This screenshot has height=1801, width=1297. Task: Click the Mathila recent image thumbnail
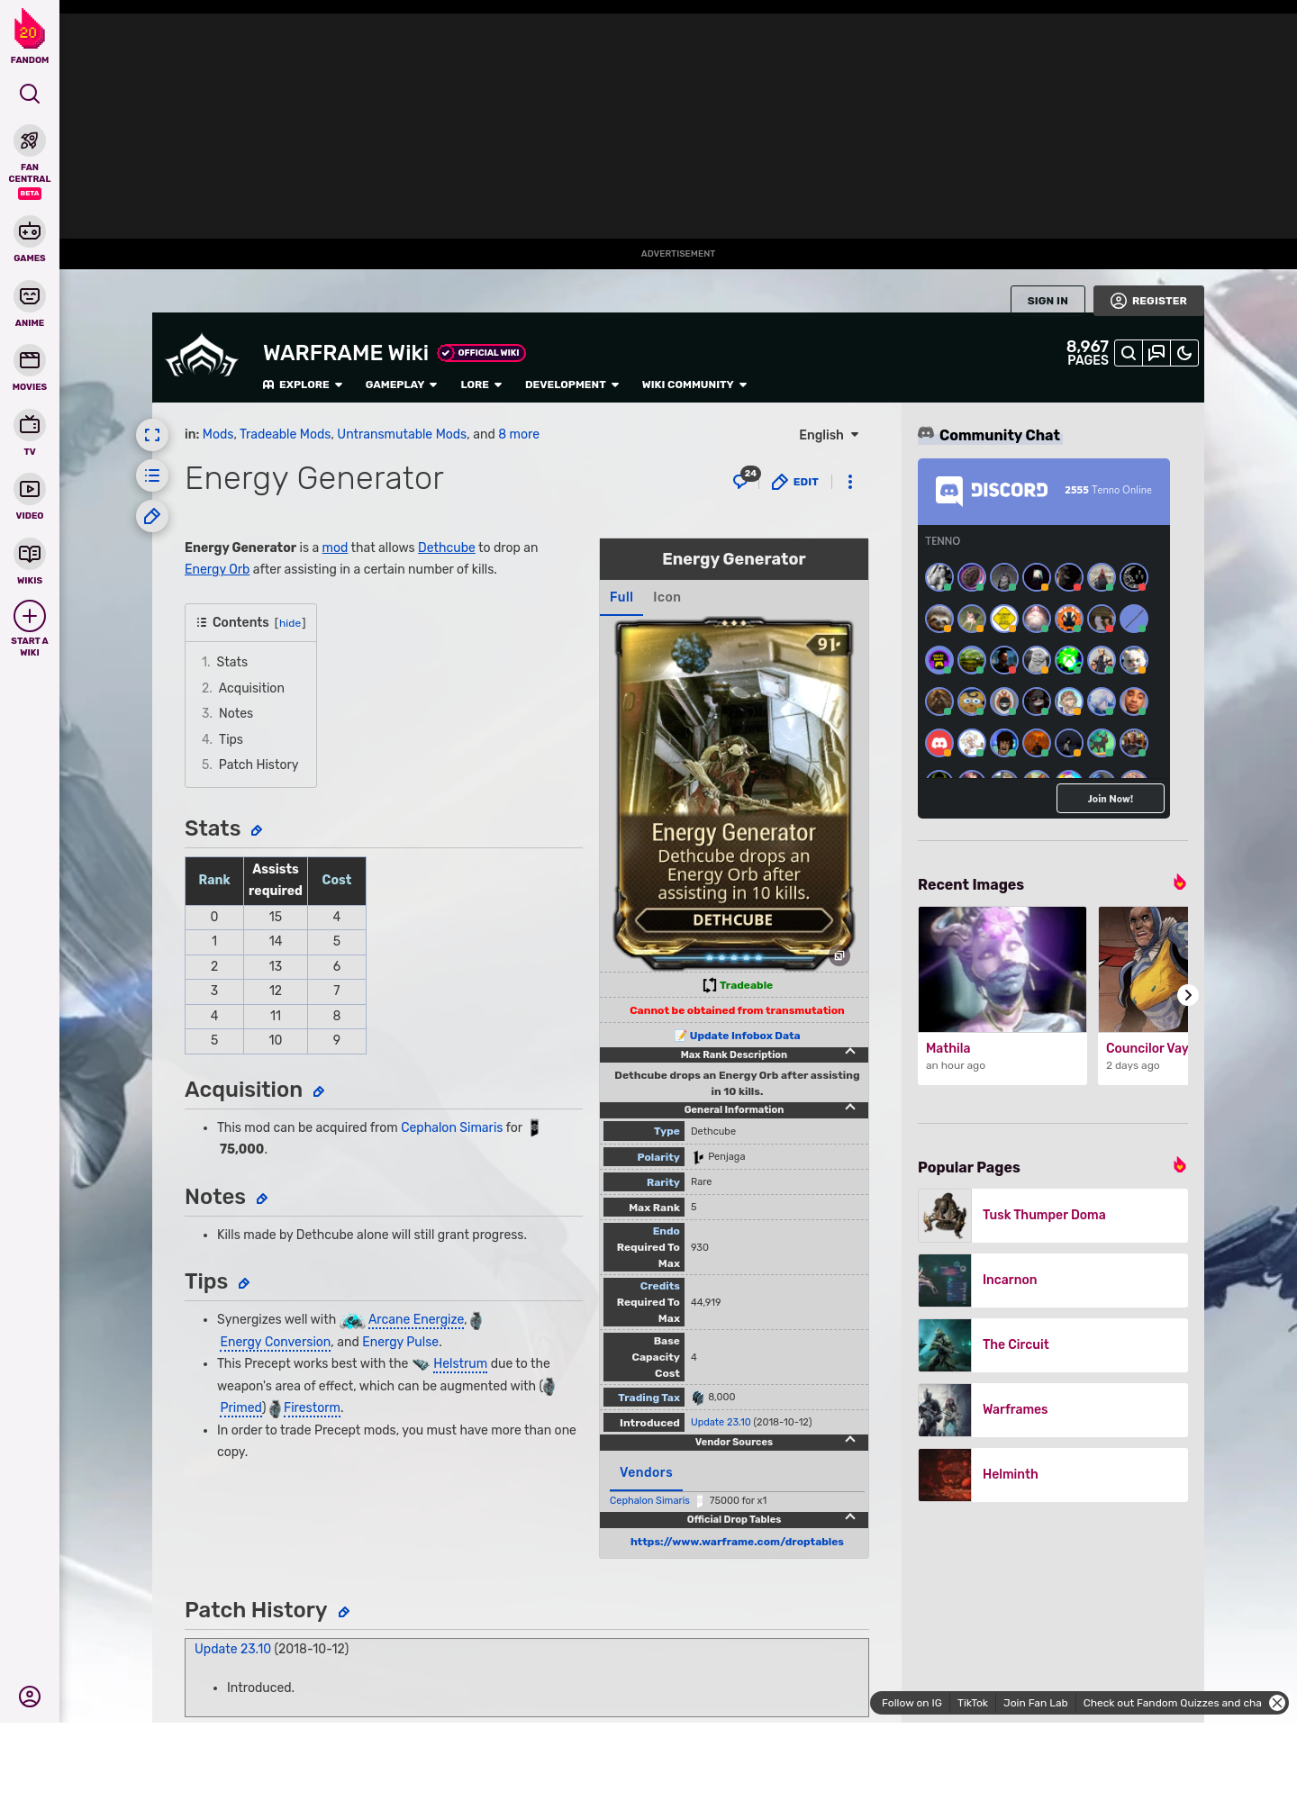pos(1002,969)
